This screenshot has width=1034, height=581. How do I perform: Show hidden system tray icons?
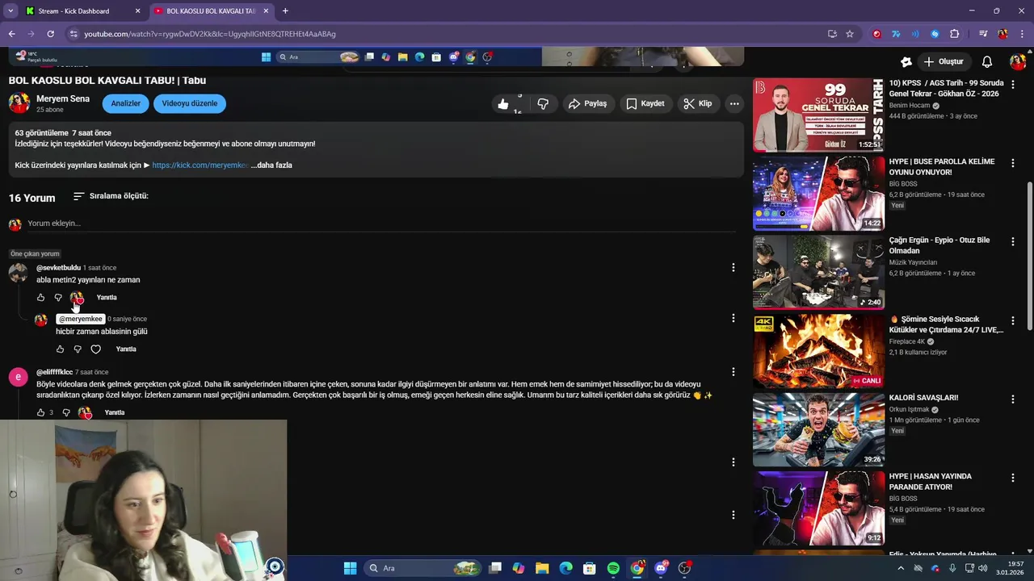pos(901,568)
